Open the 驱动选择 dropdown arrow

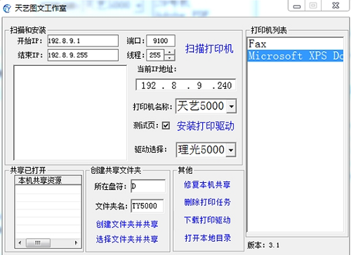[231, 150]
